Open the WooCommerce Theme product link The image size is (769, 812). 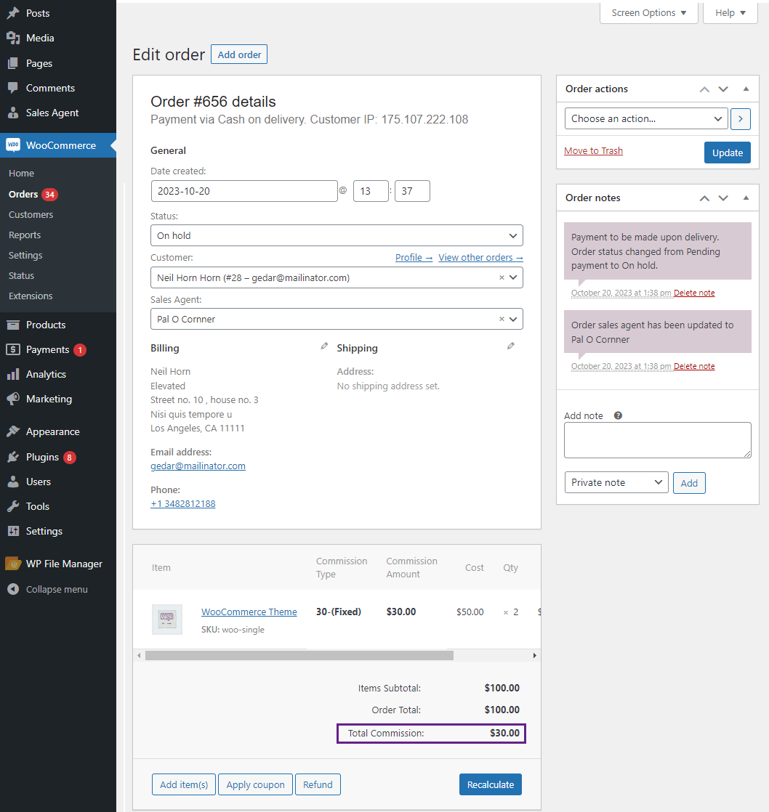point(249,612)
